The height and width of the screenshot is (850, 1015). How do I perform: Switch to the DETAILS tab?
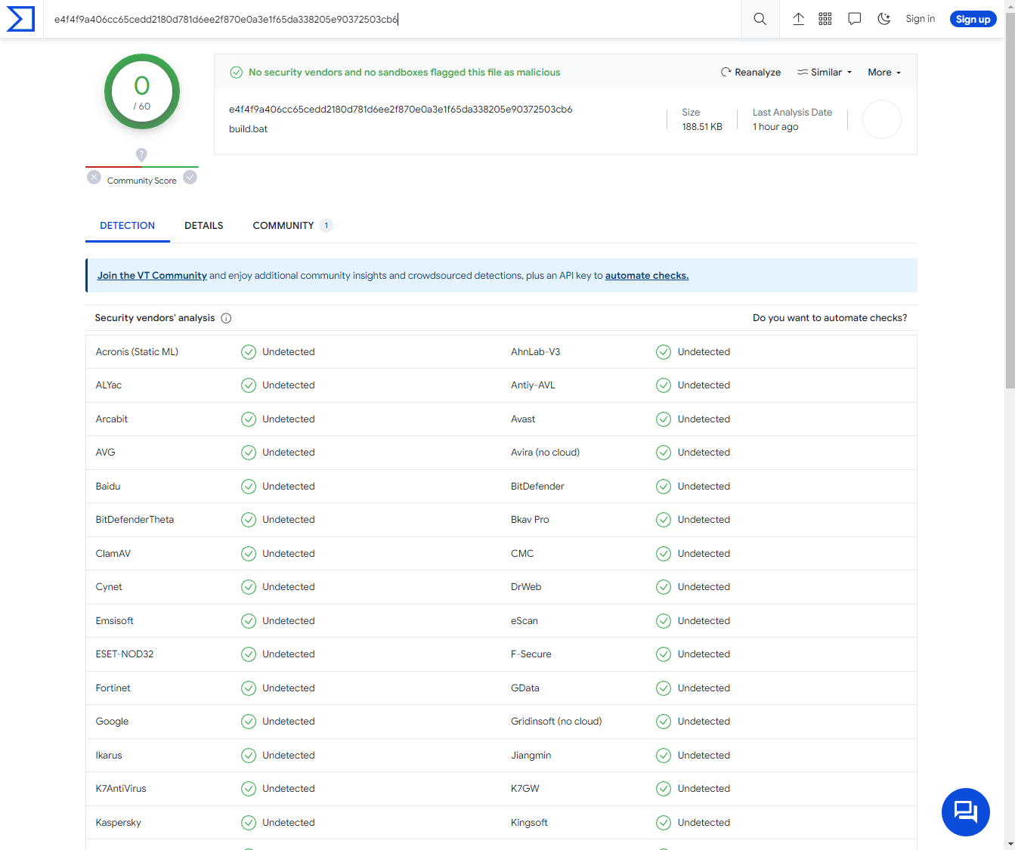coord(203,225)
